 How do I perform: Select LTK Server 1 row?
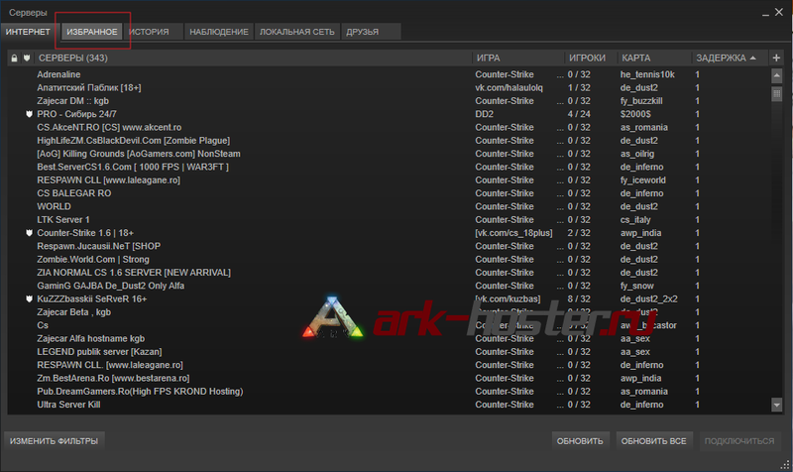388,219
